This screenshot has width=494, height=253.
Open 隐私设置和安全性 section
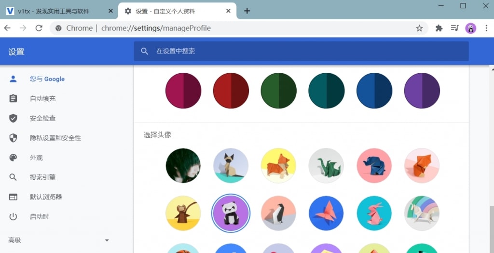[x=55, y=138]
